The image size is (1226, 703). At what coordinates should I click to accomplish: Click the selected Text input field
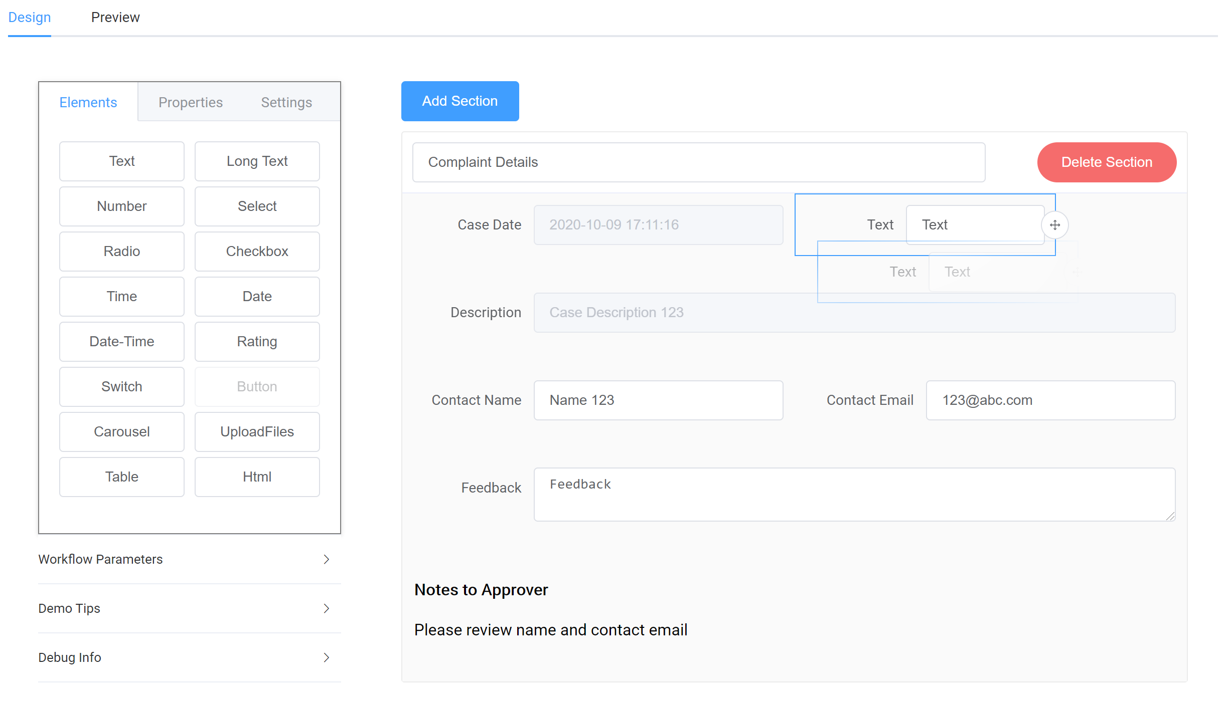click(x=975, y=225)
